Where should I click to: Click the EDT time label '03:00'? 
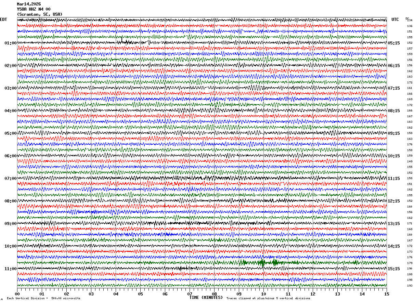tap(10, 88)
